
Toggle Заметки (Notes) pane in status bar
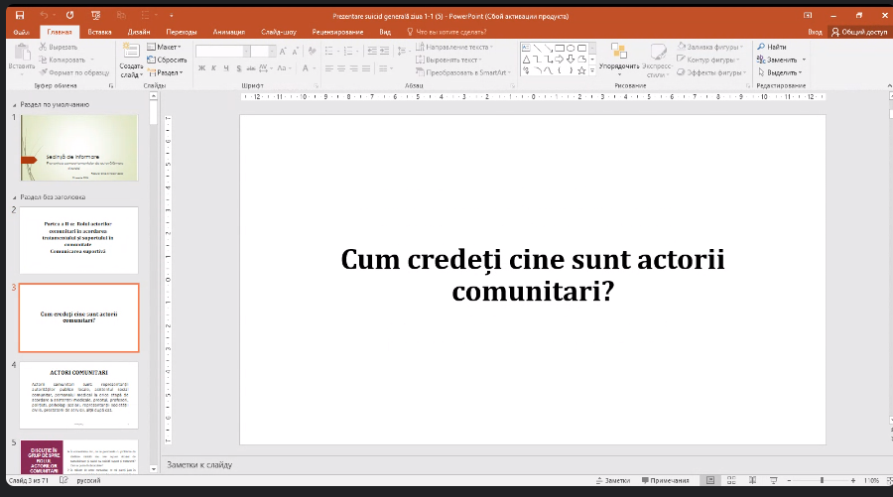[612, 480]
